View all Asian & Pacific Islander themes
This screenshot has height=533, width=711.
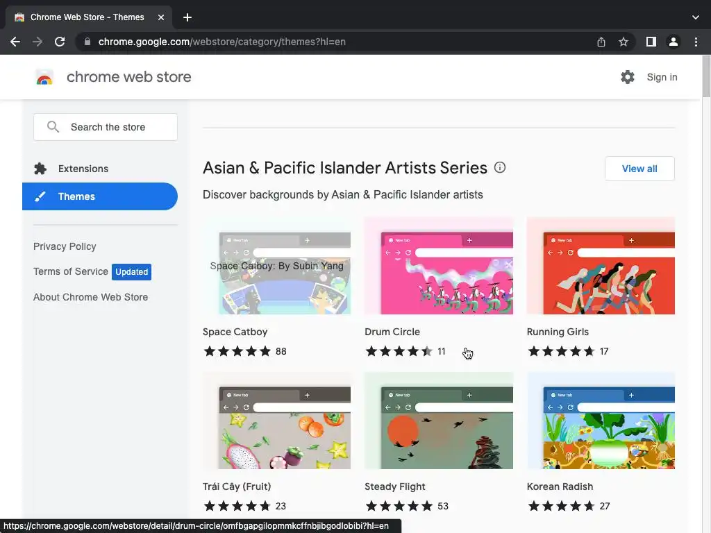point(639,169)
